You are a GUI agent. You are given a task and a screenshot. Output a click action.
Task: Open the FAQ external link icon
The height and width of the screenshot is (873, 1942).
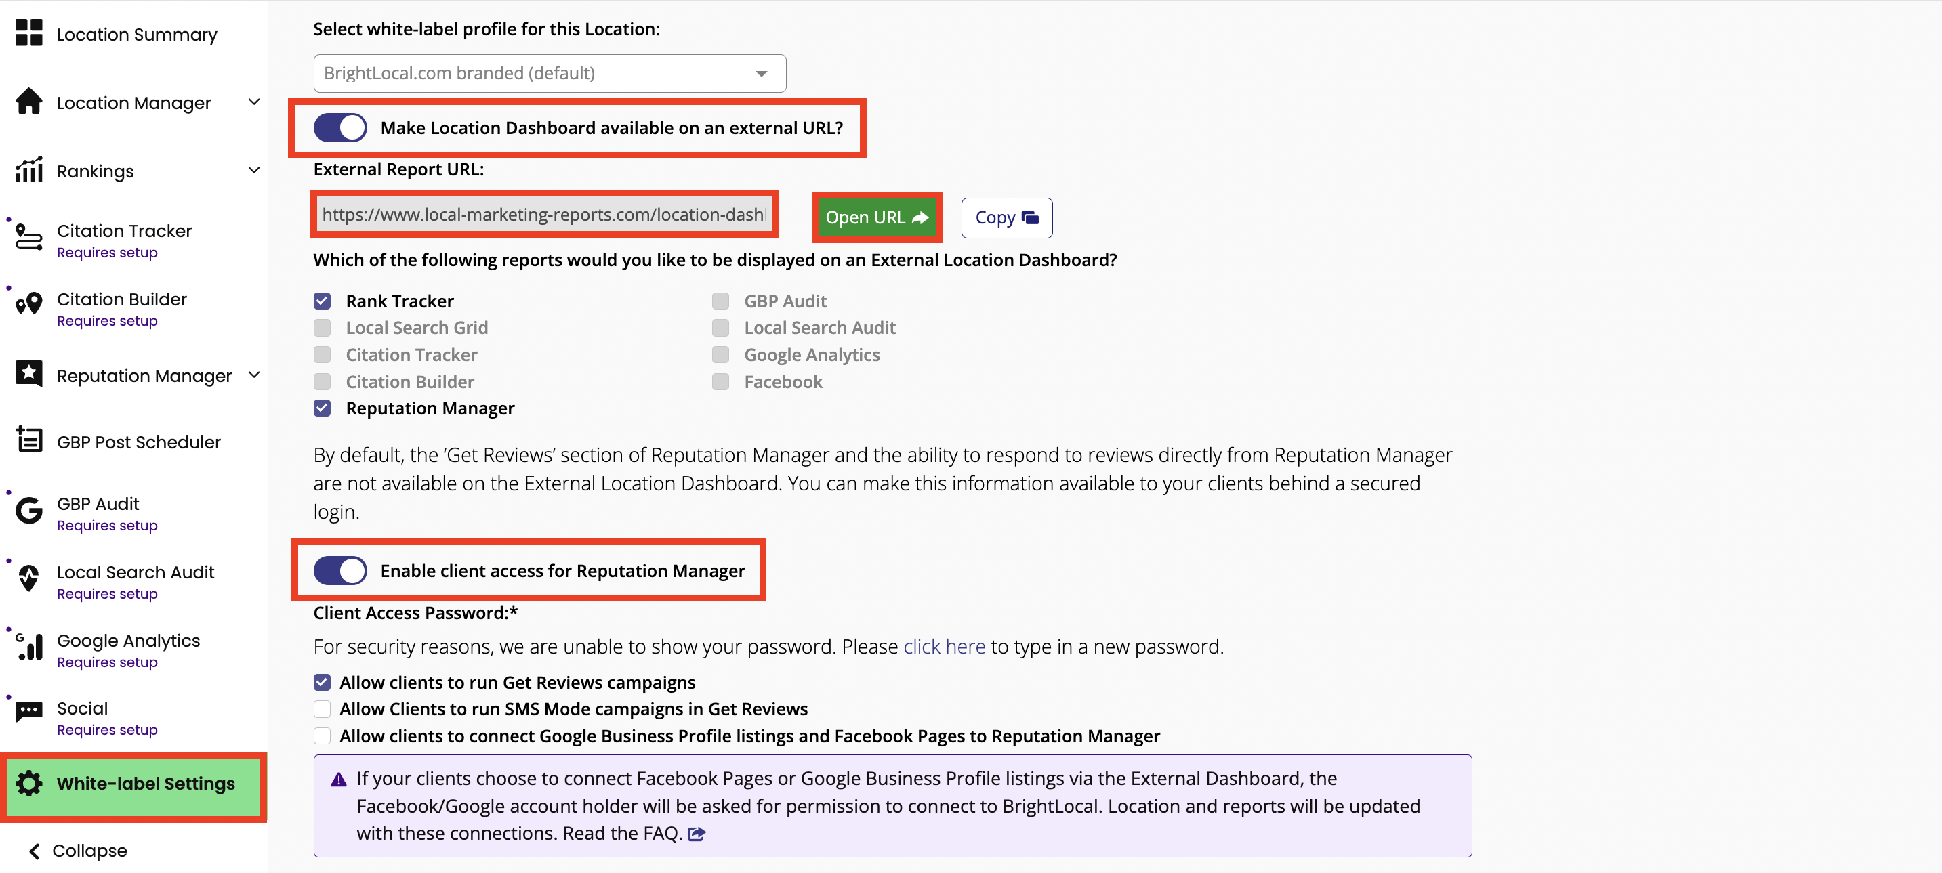pyautogui.click(x=697, y=834)
